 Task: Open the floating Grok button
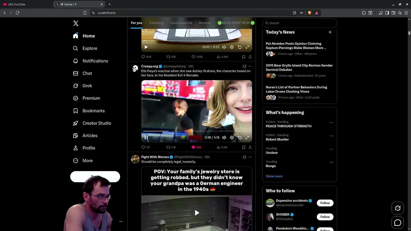[398, 208]
